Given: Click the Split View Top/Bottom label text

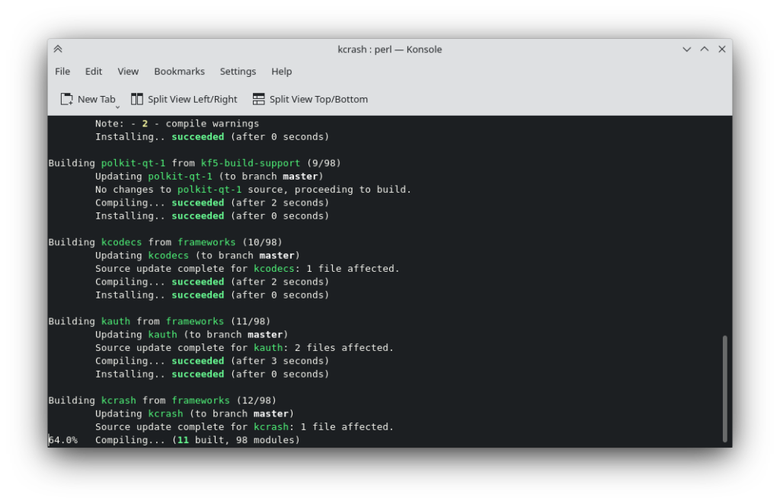Looking at the screenshot, I should pos(318,99).
